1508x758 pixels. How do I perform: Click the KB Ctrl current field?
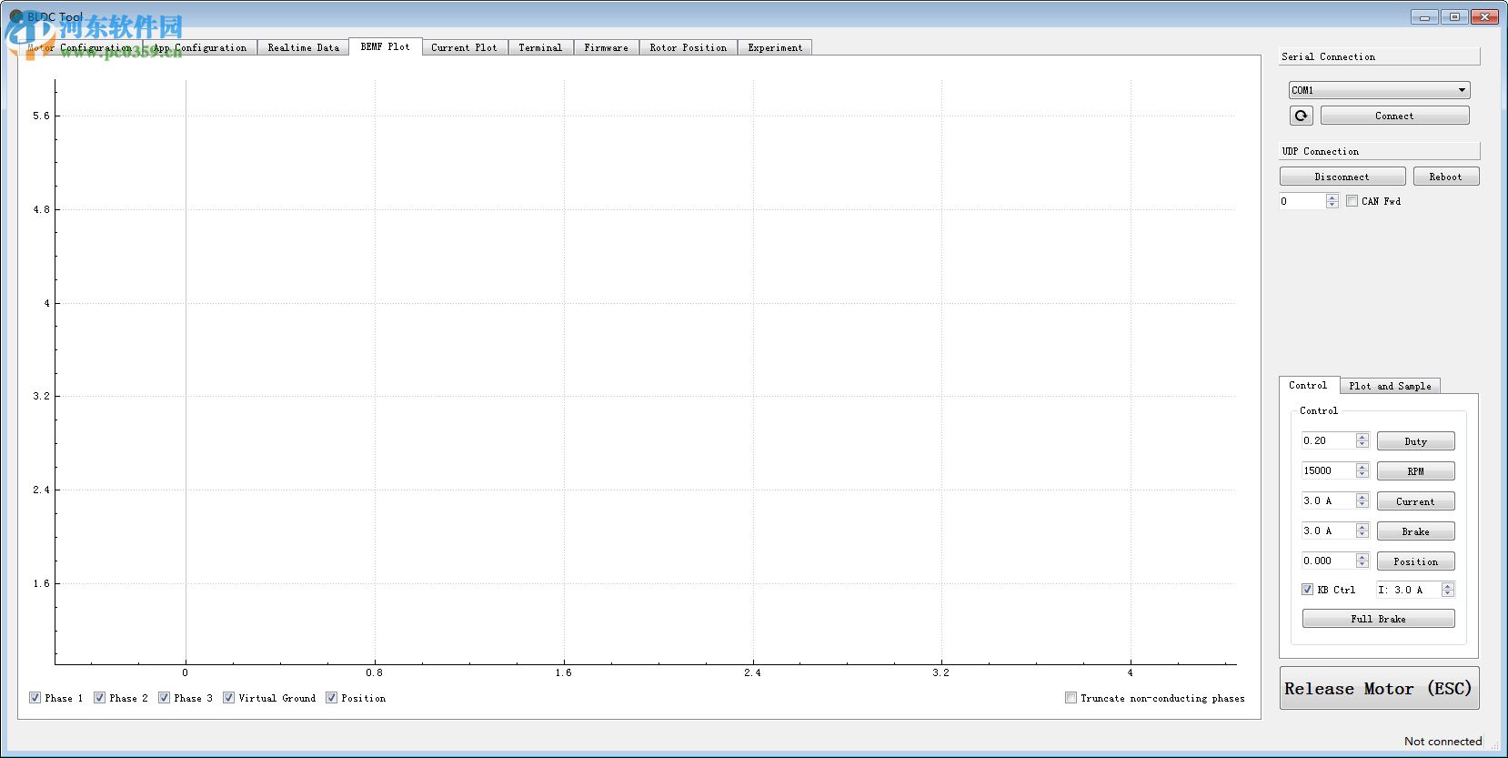(x=1409, y=590)
